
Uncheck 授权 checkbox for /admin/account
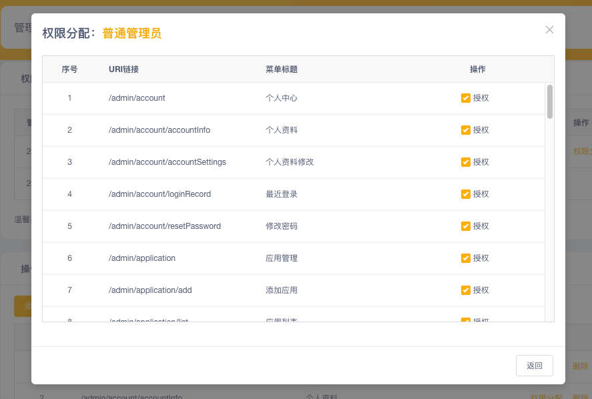click(466, 98)
